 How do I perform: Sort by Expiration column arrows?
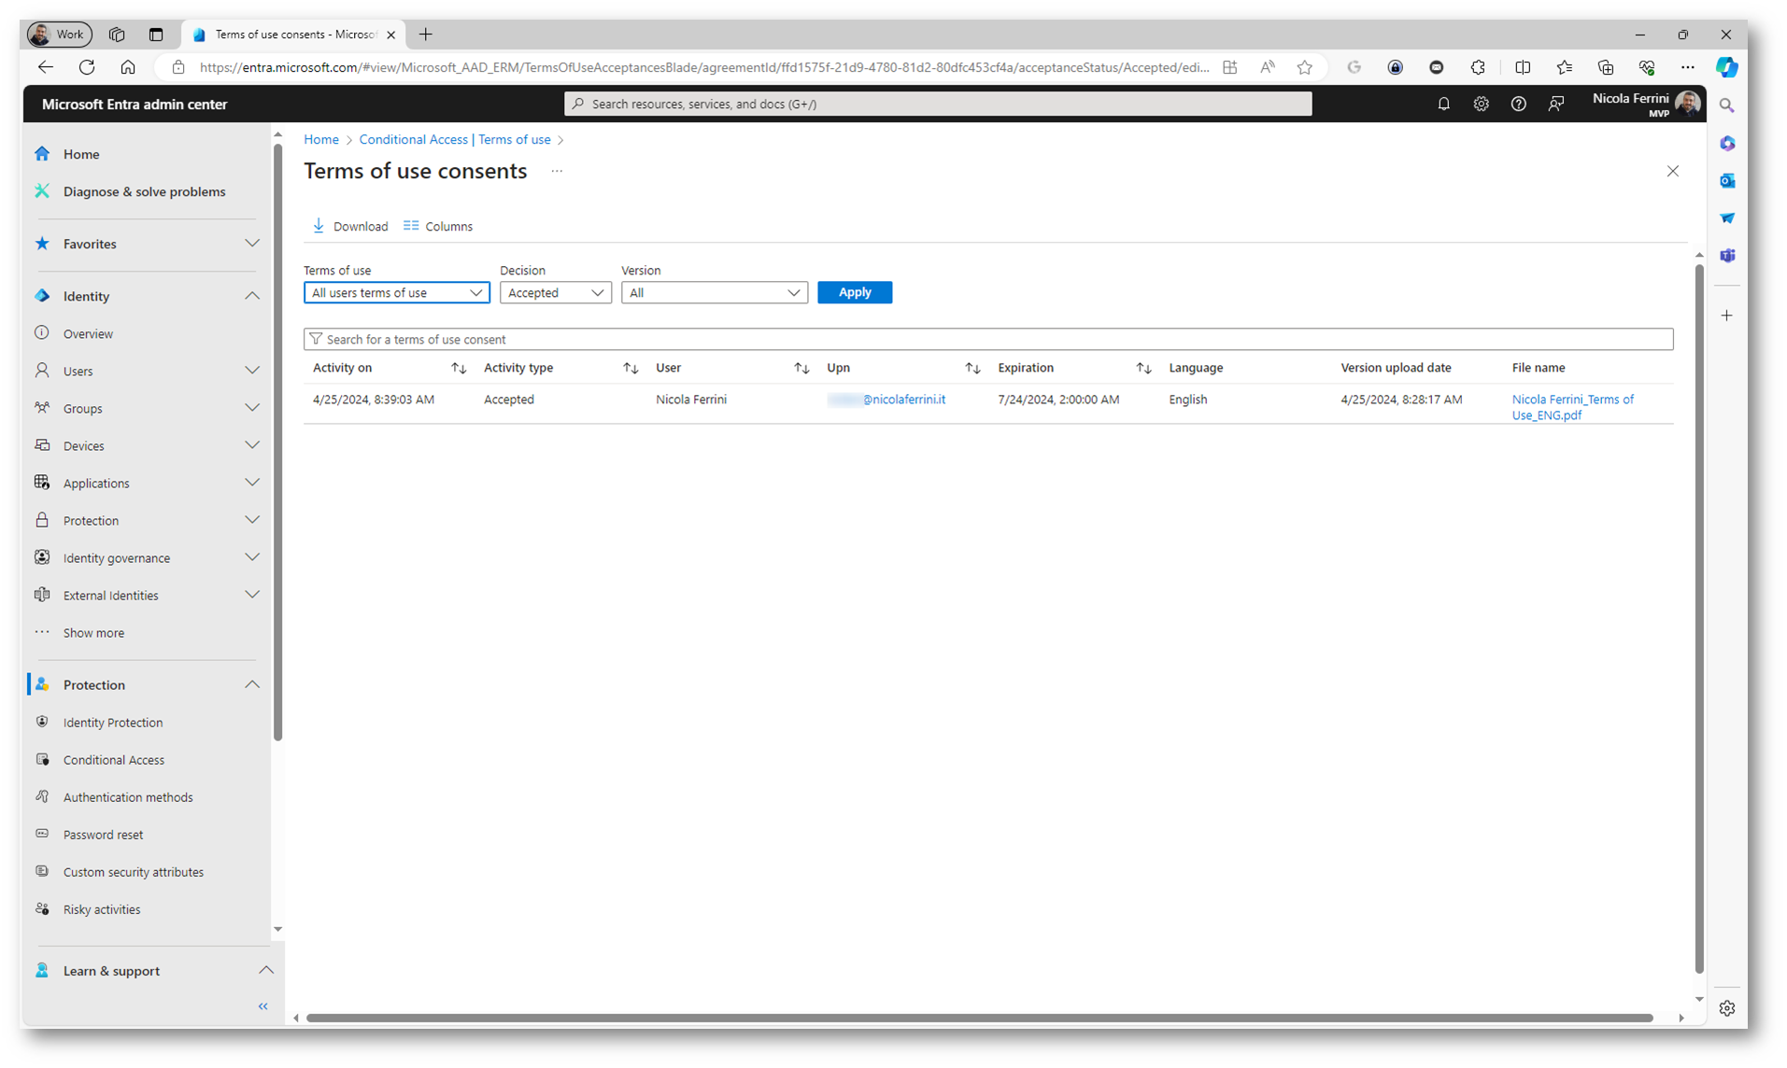(x=1143, y=368)
